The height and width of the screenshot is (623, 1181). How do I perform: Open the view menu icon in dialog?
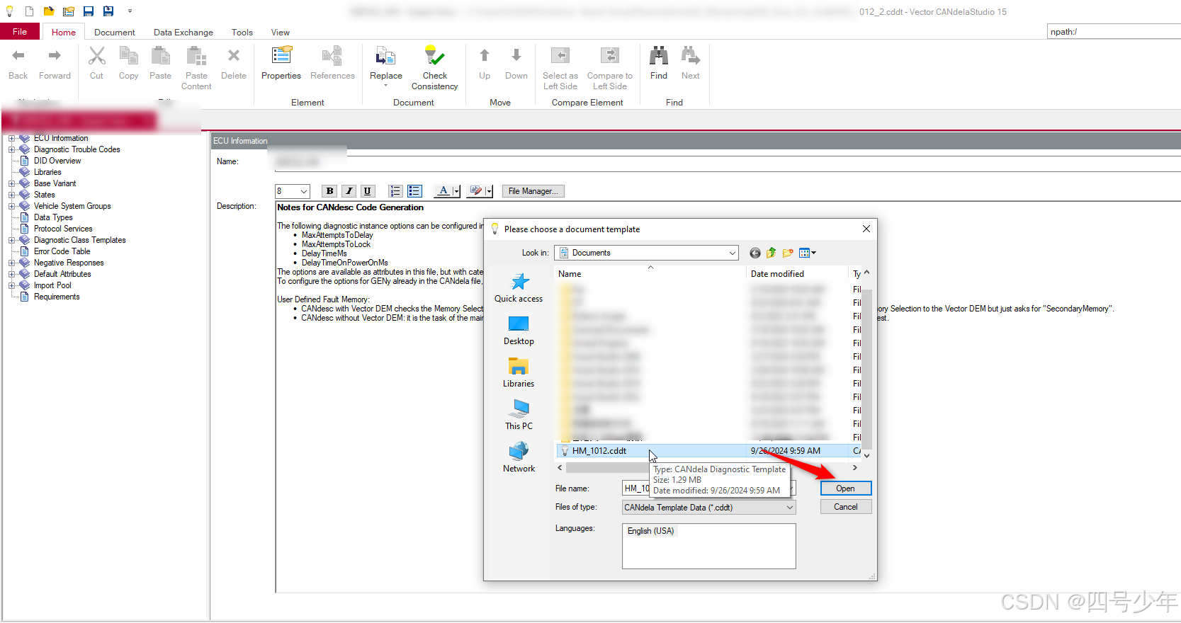(807, 253)
